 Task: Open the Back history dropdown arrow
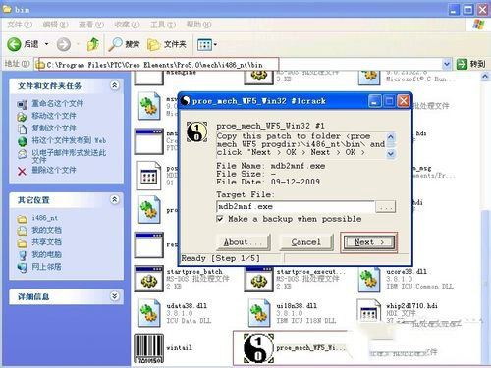tap(46, 44)
